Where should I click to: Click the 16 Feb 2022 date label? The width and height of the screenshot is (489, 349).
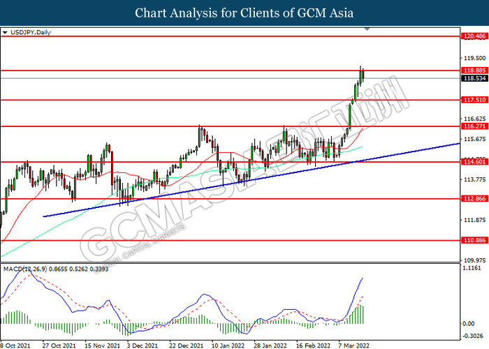pyautogui.click(x=313, y=346)
